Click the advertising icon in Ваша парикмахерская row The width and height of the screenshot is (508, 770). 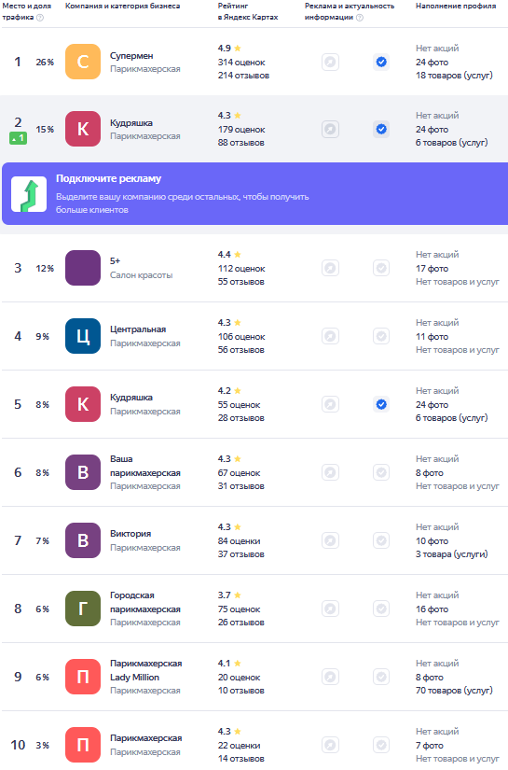331,473
